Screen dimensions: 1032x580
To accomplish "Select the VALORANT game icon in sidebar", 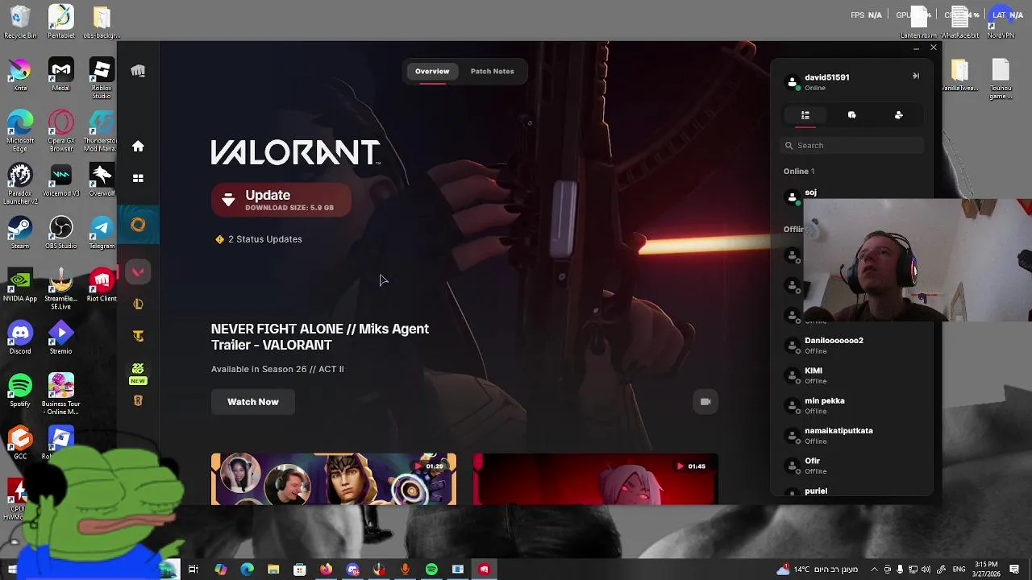I will click(x=138, y=272).
